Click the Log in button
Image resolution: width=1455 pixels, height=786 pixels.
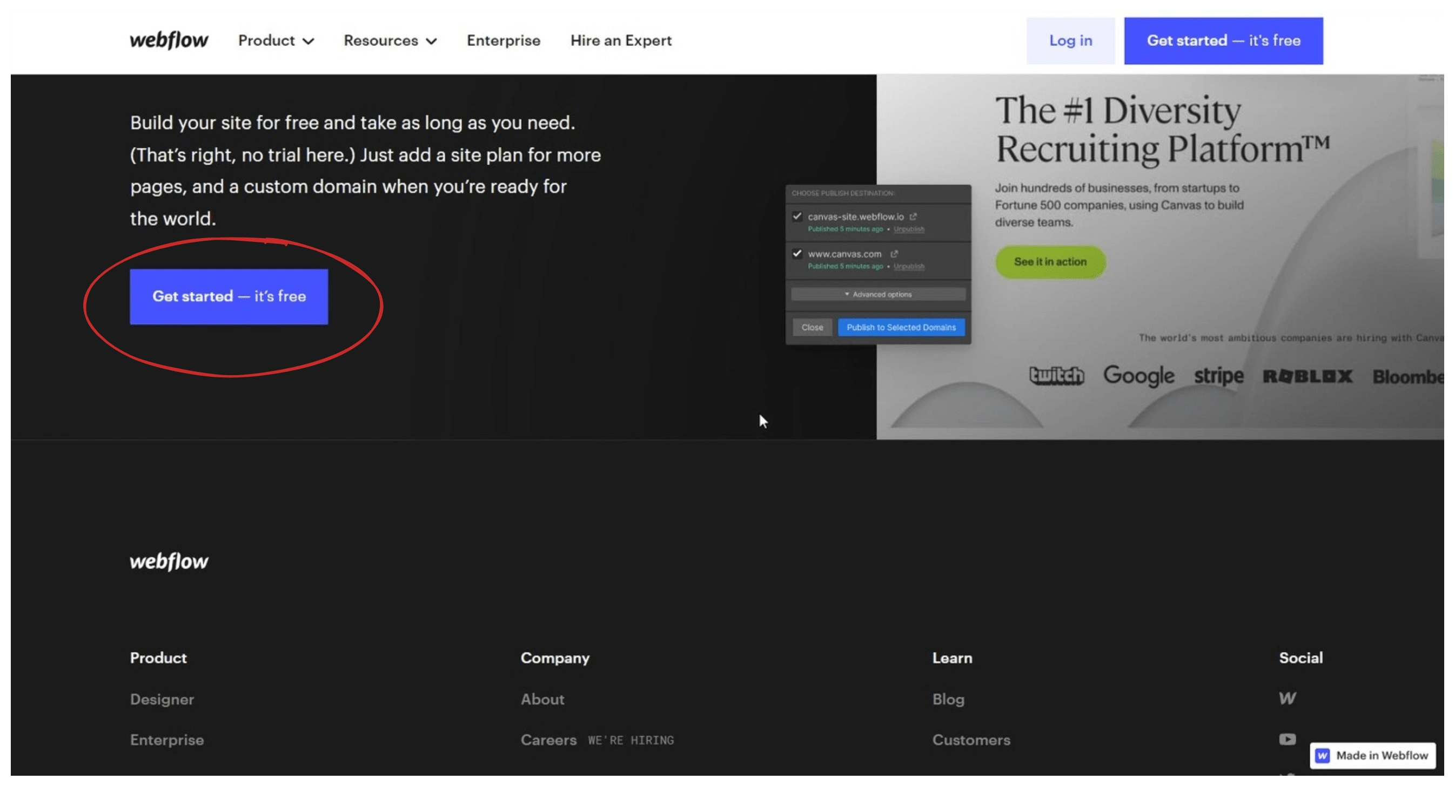tap(1070, 40)
